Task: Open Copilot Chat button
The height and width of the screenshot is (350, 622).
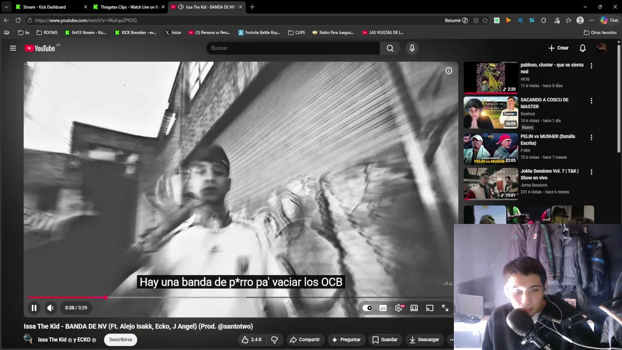Action: 609,20
